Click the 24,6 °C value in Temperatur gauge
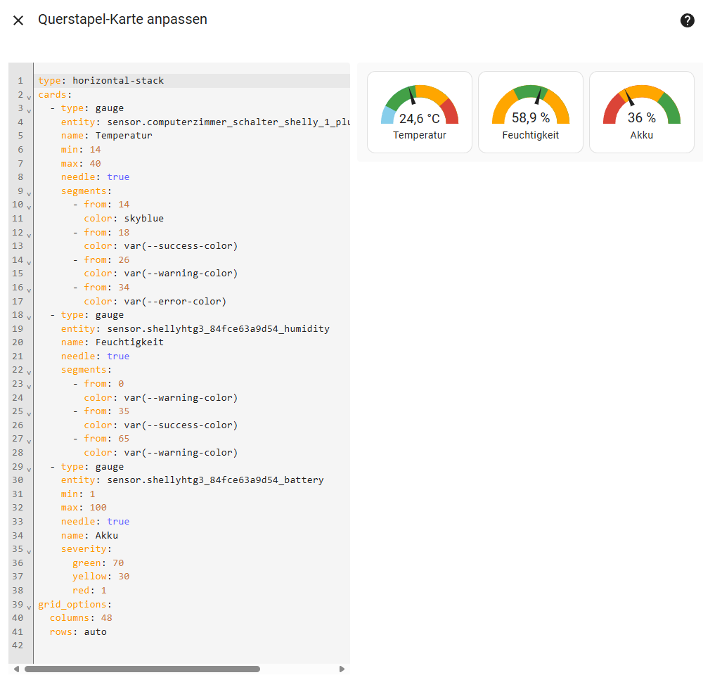Image resolution: width=703 pixels, height=694 pixels. [419, 118]
